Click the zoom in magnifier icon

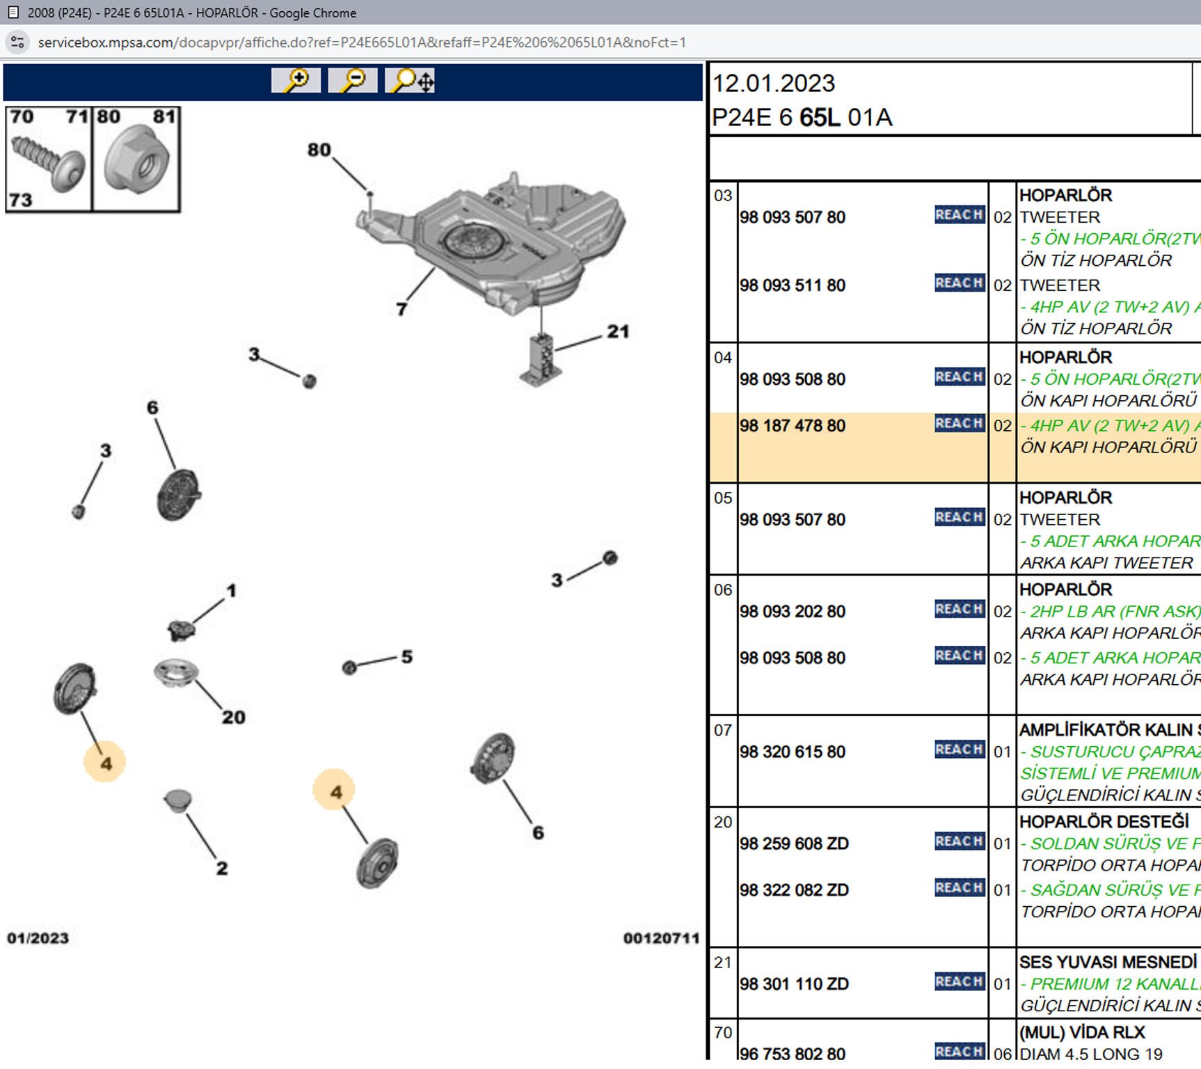296,81
